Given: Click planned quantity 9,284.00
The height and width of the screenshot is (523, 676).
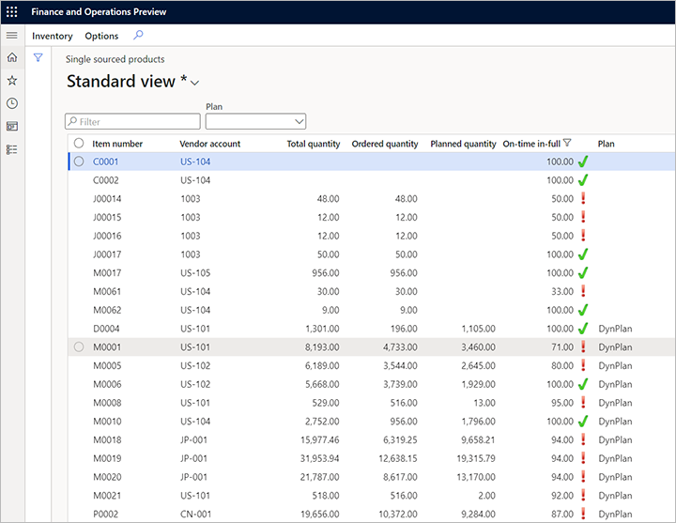Looking at the screenshot, I should 478,514.
